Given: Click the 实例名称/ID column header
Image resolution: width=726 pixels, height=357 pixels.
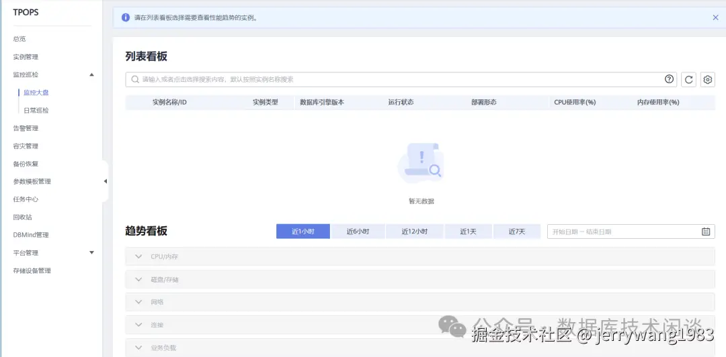Looking at the screenshot, I should 169,102.
